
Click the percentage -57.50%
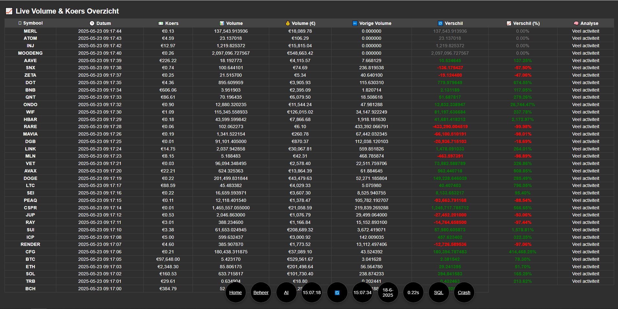pyautogui.click(x=523, y=68)
